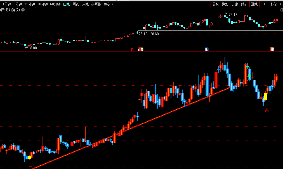Open the 复权 adjustment menu
Image resolution: width=283 pixels, height=169 pixels.
[215, 4]
